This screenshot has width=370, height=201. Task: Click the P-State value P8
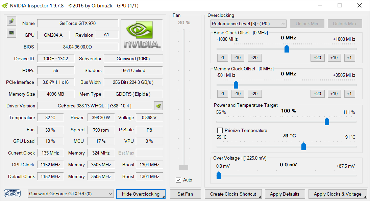pyautogui.click(x=149, y=130)
